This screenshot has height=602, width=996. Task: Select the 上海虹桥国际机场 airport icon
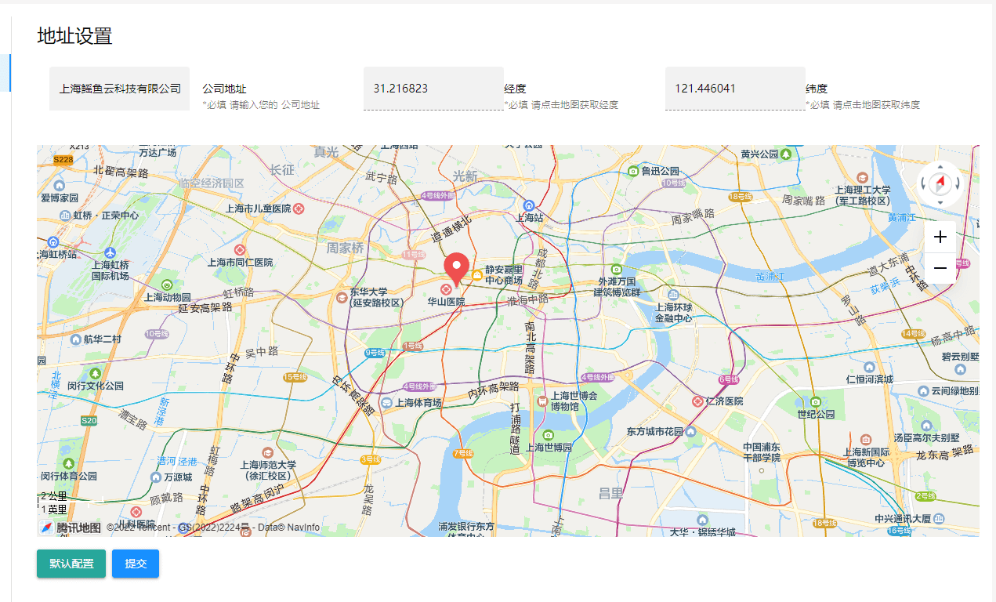tap(110, 252)
